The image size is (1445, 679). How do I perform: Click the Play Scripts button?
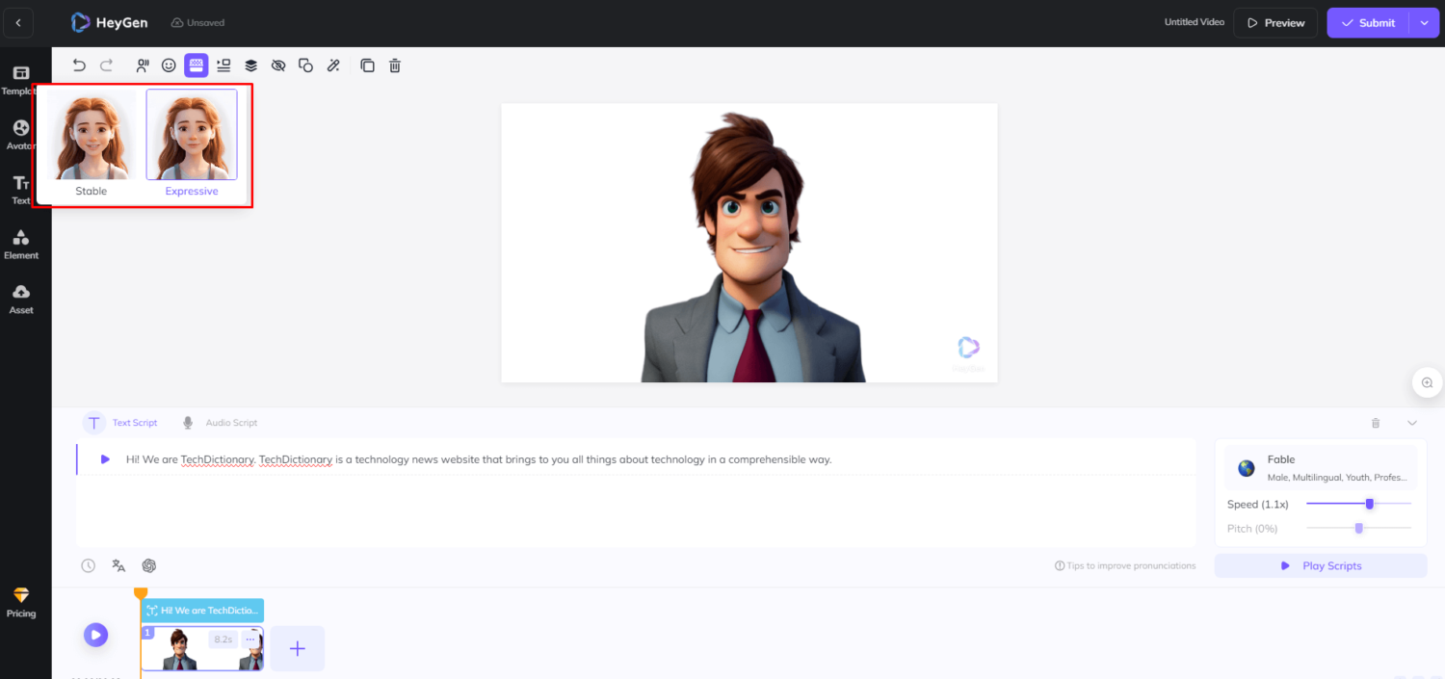[x=1320, y=565]
